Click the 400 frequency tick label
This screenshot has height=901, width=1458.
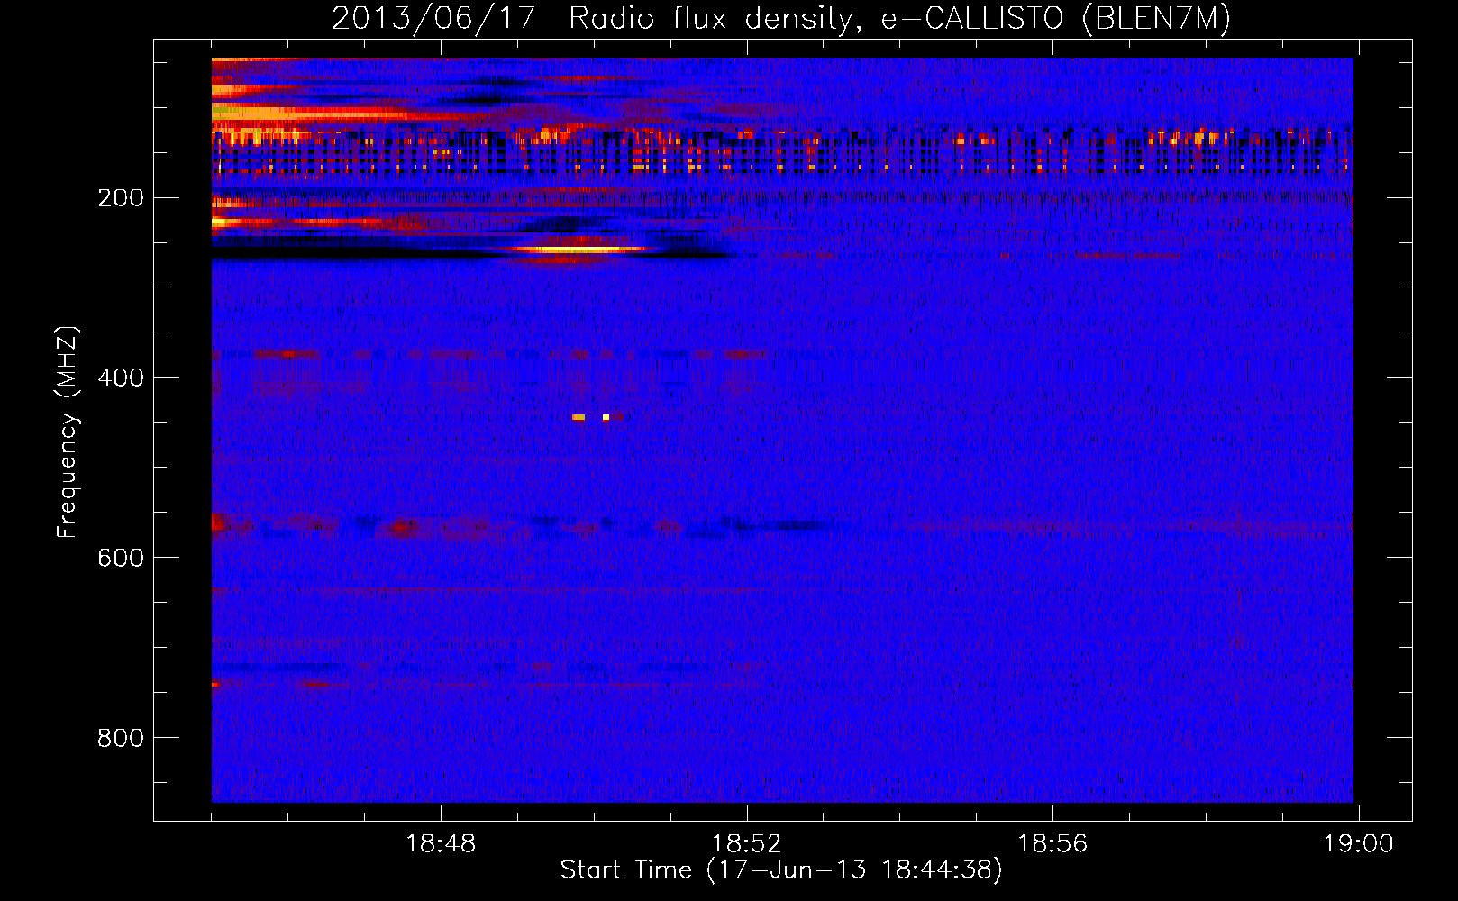121,378
